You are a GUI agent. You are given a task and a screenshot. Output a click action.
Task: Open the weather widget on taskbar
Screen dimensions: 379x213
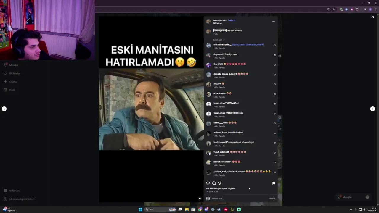[9, 209]
